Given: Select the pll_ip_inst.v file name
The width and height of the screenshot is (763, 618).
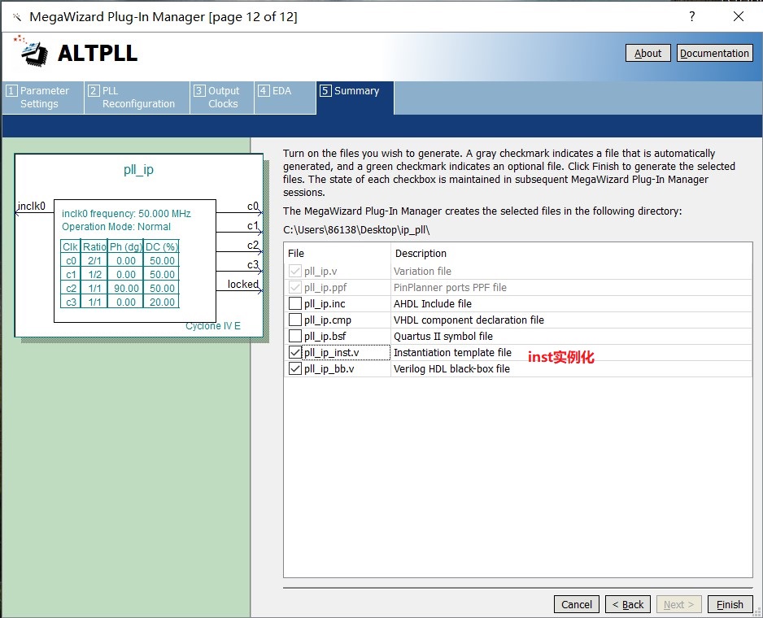Looking at the screenshot, I should tap(331, 352).
